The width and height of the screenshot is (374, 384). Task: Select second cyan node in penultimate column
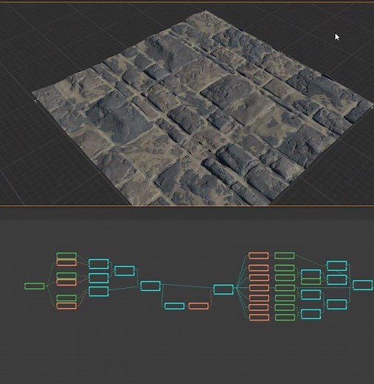337,280
